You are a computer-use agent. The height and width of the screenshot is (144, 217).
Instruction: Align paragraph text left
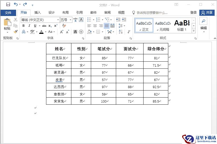[89, 26]
